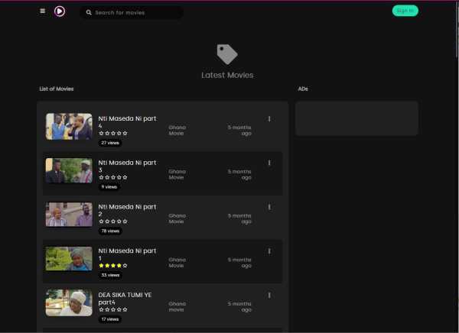Click Ghana movie category of DEA SIKA TUMI YE part4
The image size is (459, 333).
pos(177,307)
